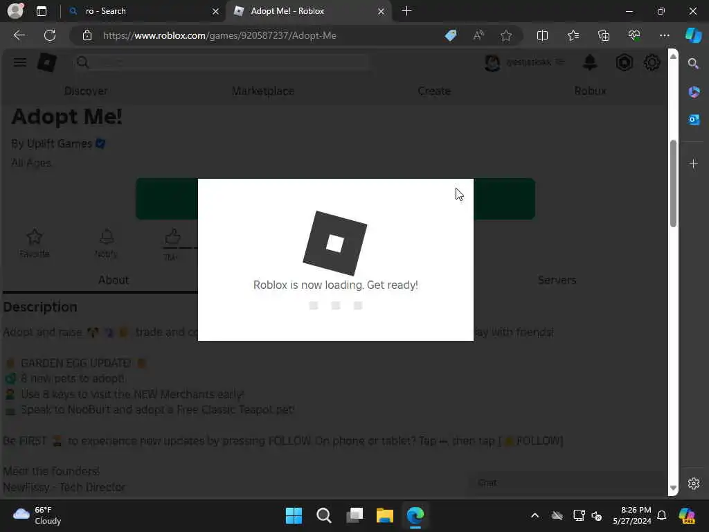Screen dimensions: 709x532
Task: Go to the Create page
Action: pos(434,91)
